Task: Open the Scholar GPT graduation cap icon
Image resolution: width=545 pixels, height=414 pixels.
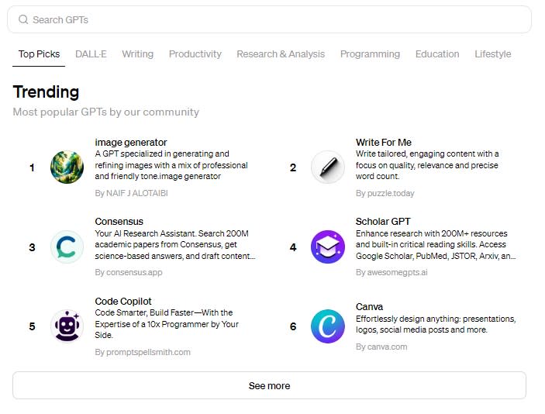Action: point(328,247)
